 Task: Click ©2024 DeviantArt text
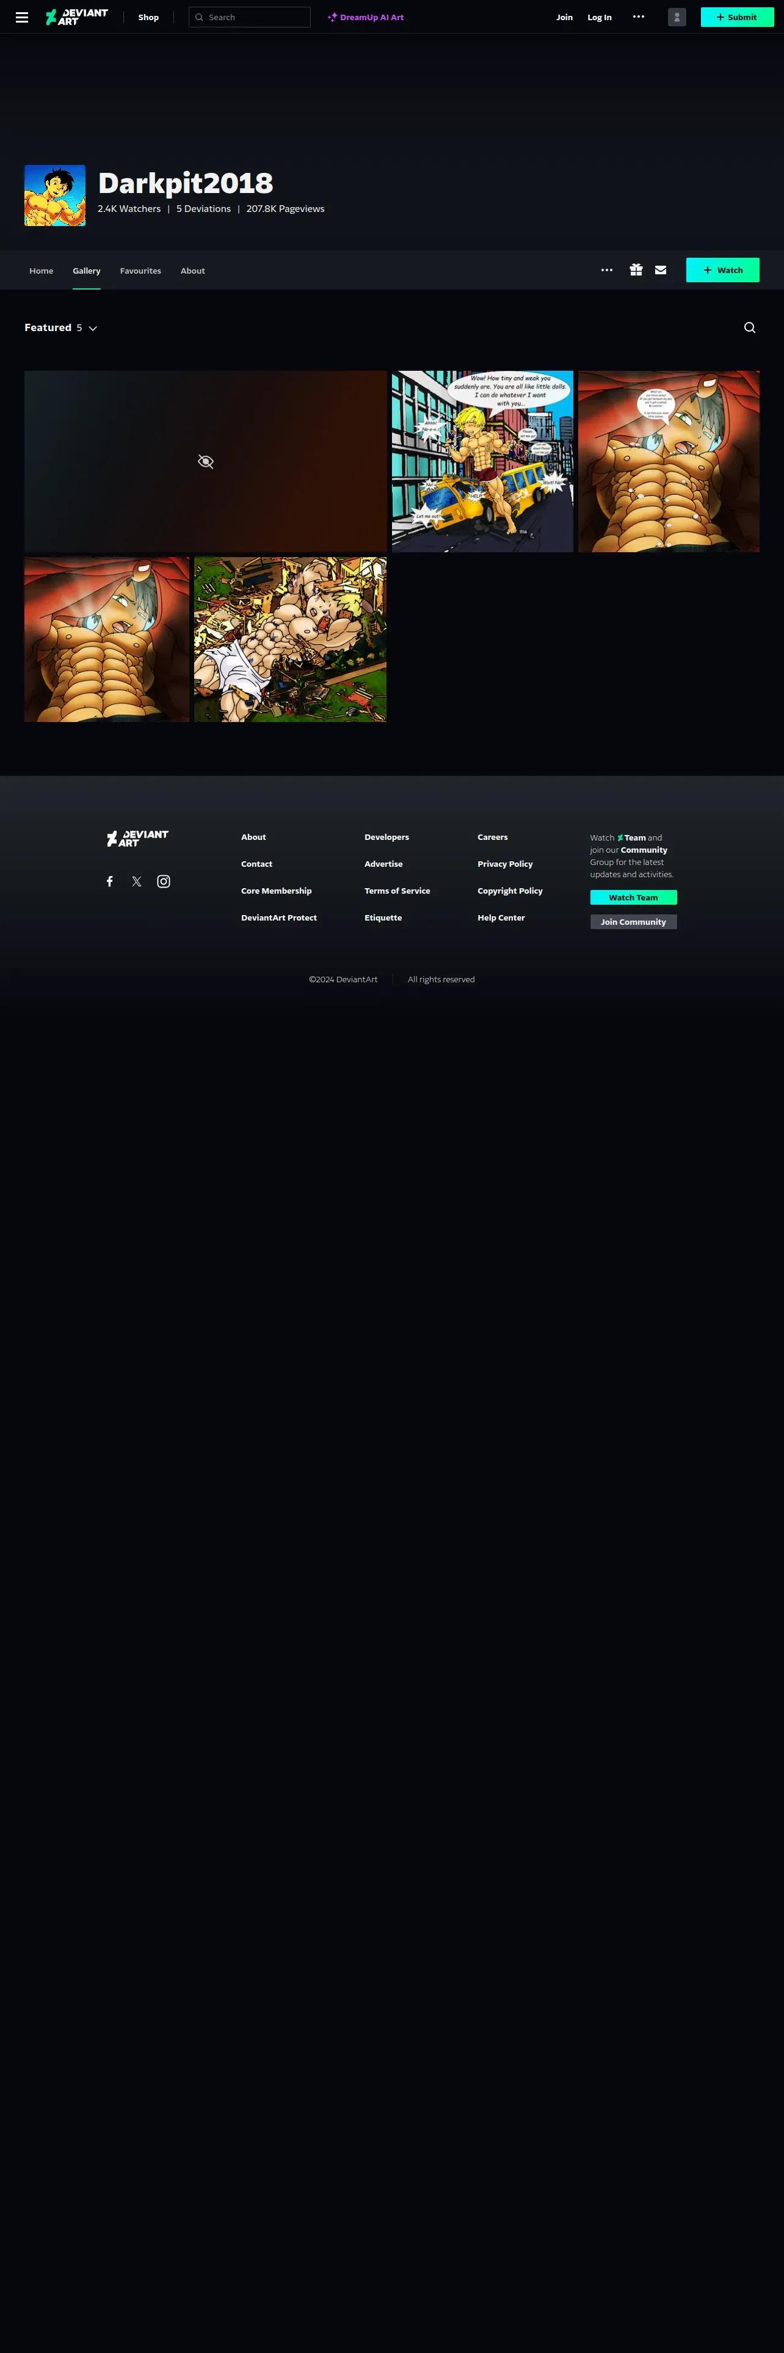tap(343, 979)
